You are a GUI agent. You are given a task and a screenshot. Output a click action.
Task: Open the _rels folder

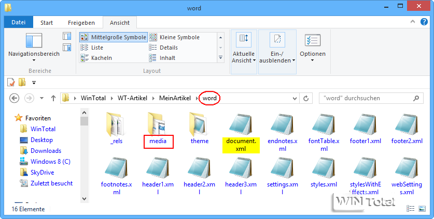pos(116,129)
